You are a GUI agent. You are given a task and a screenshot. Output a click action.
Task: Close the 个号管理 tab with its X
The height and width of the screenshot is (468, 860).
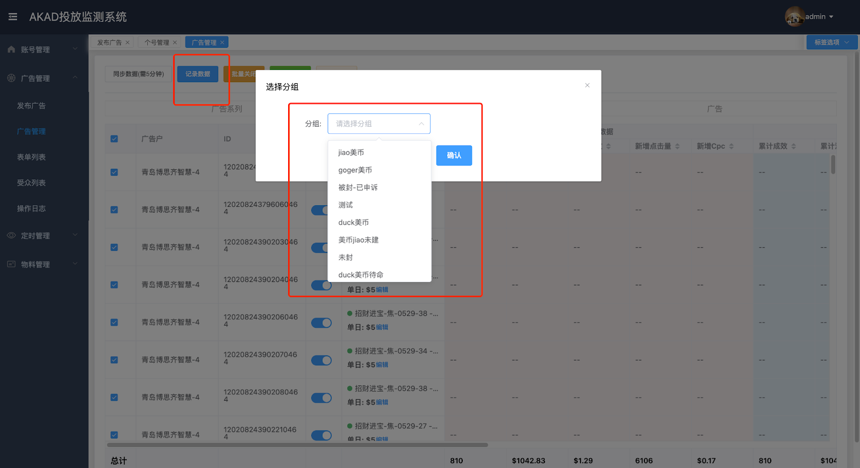coord(175,42)
